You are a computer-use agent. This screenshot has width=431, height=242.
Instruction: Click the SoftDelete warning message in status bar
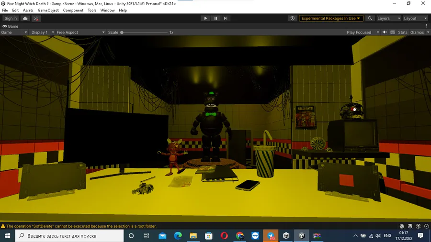coord(81,226)
